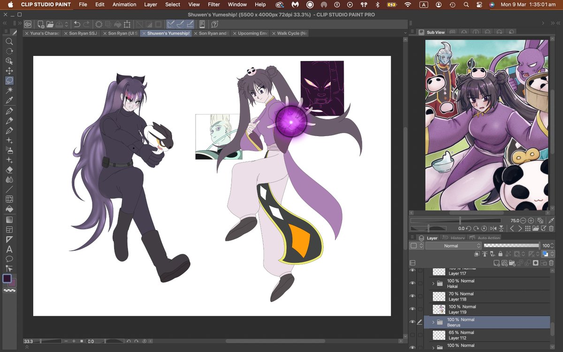Open the Normal blending mode dropdown

click(454, 245)
